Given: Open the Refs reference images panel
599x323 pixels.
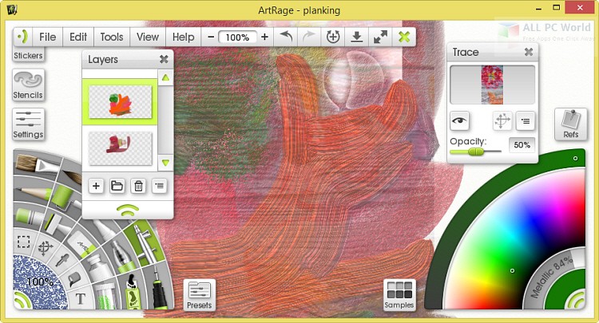Looking at the screenshot, I should 571,124.
